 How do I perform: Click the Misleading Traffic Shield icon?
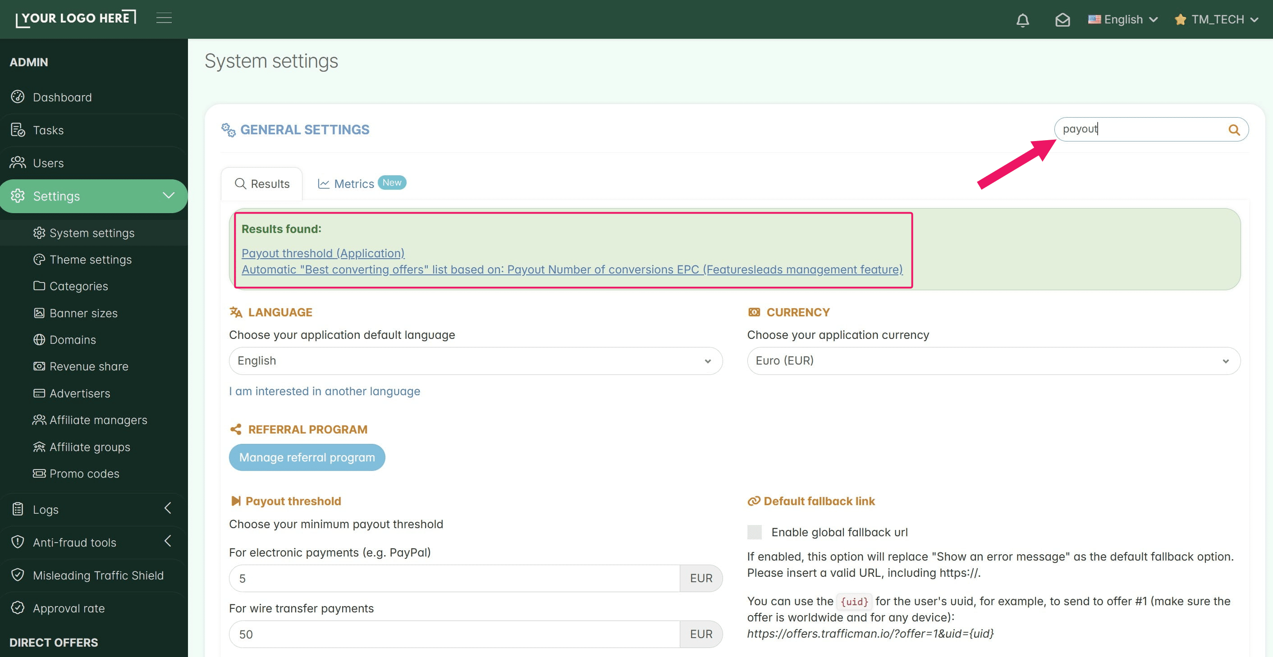click(x=18, y=575)
